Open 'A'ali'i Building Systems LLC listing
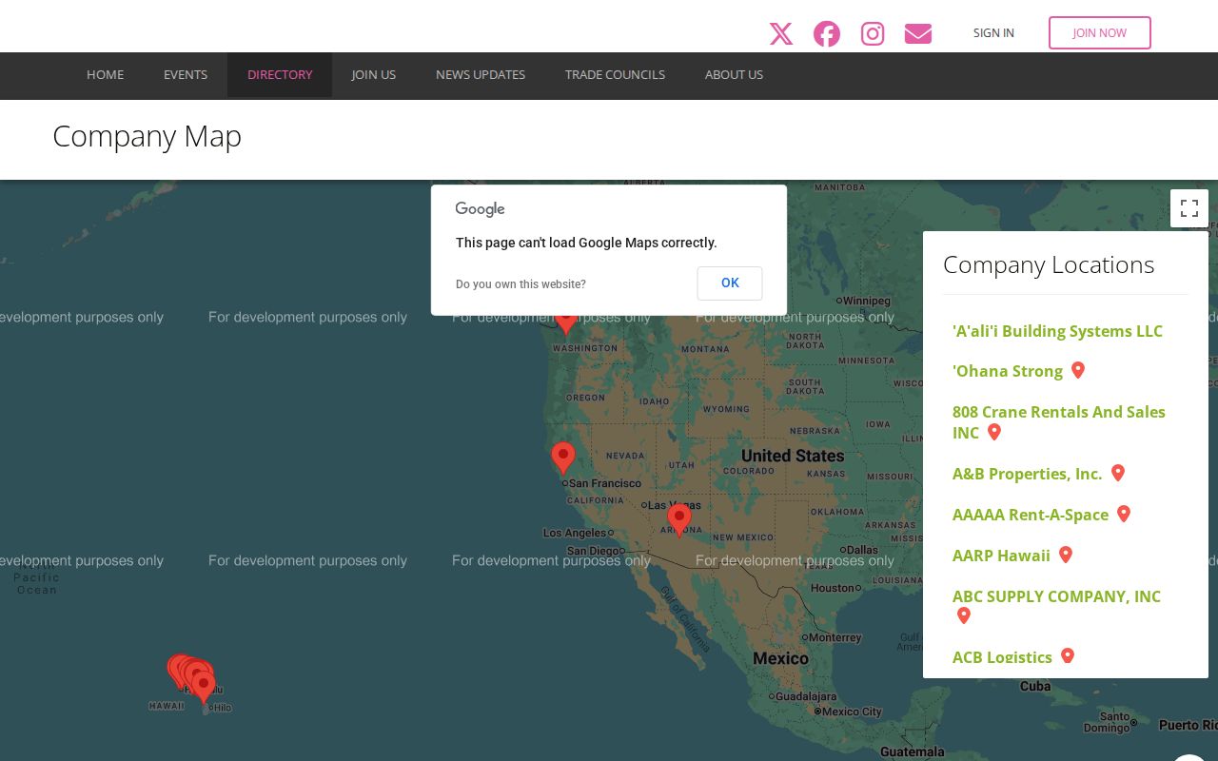This screenshot has height=761, width=1218. [x=1057, y=331]
